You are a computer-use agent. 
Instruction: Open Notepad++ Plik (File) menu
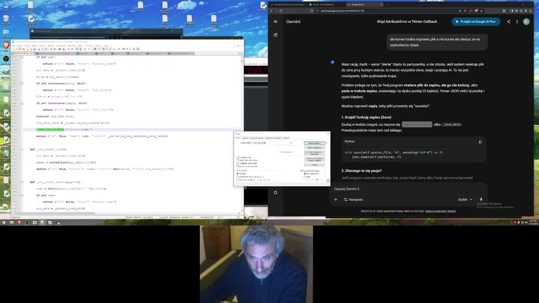[x=13, y=45]
